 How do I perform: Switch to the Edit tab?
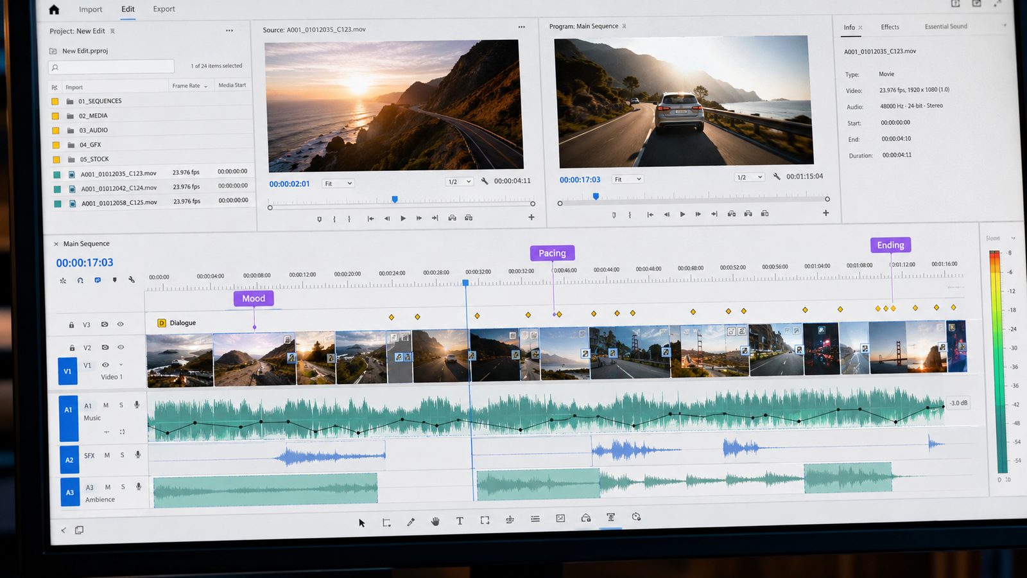128,9
